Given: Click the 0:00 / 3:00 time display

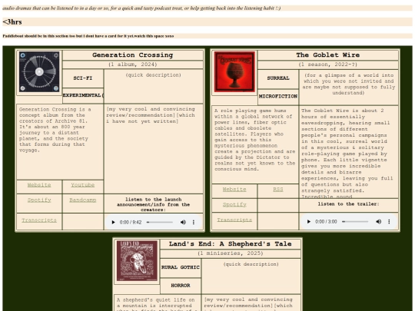Looking at the screenshot, I should tap(326, 222).
